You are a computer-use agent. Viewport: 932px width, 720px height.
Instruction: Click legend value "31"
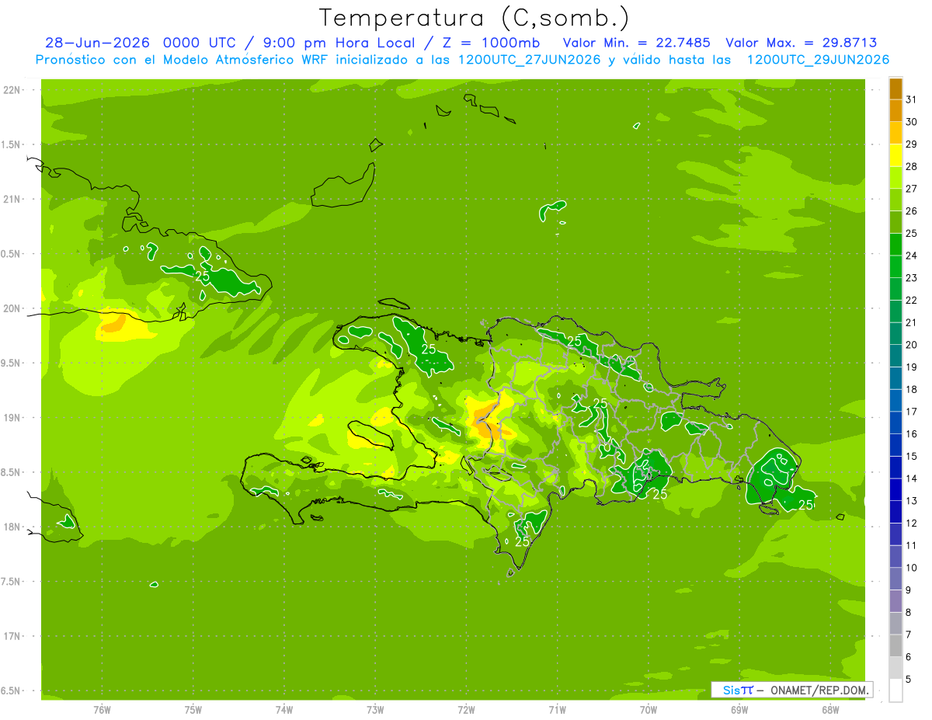[x=911, y=99]
